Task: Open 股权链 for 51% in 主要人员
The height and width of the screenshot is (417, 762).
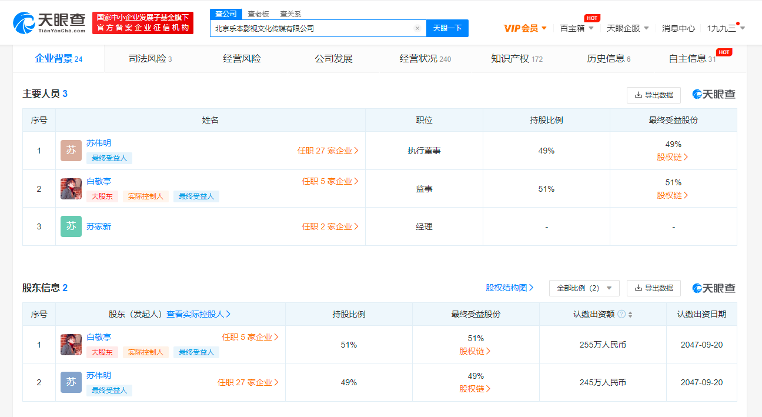Action: pos(673,195)
